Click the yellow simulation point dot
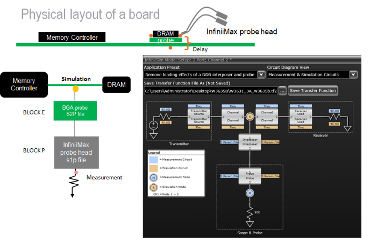 click(75, 89)
